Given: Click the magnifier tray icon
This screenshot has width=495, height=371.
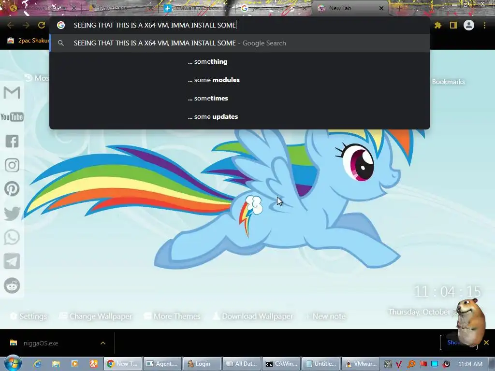Looking at the screenshot, I should pyautogui.click(x=411, y=364).
